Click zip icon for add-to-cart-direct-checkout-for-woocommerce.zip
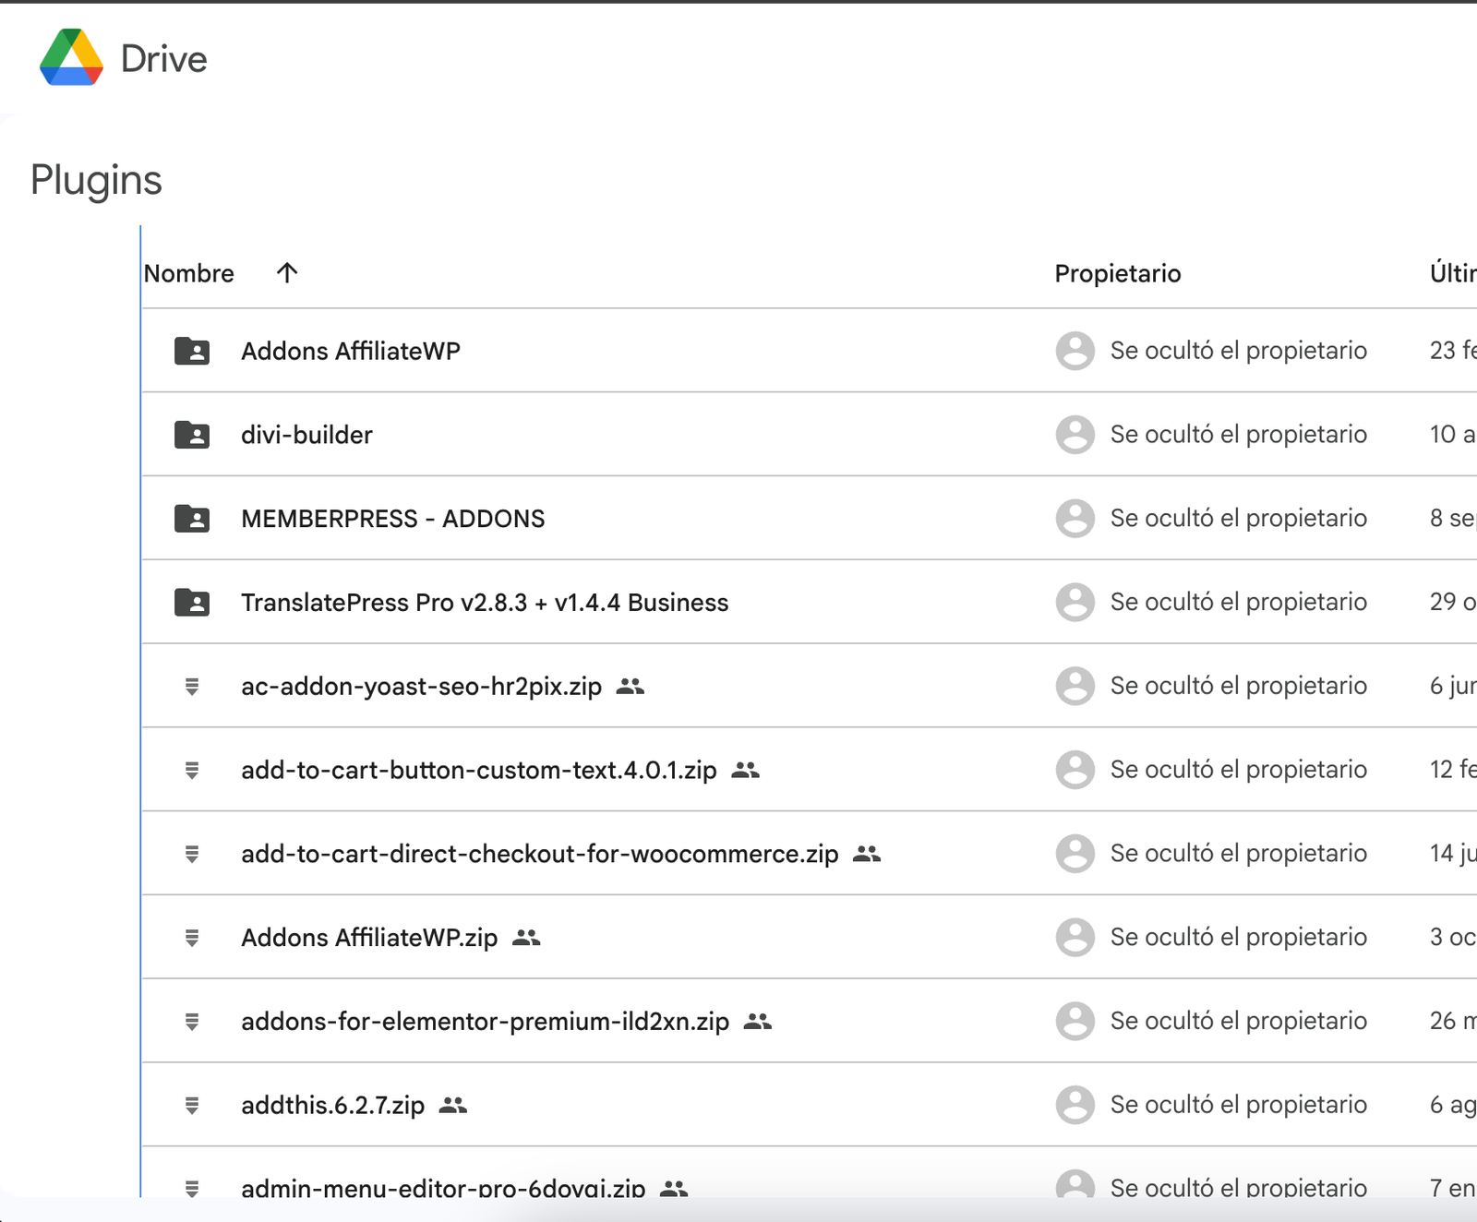 pyautogui.click(x=192, y=854)
